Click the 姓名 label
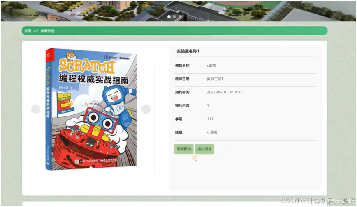Viewport: 357px width, 207px height. point(178,132)
